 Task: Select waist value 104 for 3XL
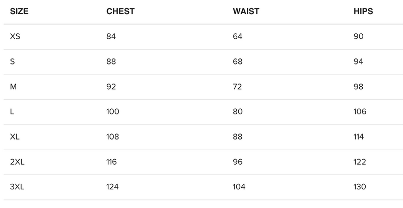click(239, 187)
